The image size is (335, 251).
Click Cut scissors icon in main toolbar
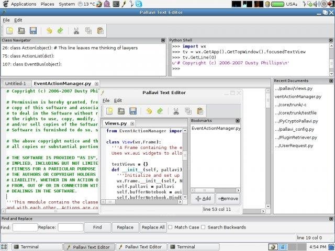(76, 31)
